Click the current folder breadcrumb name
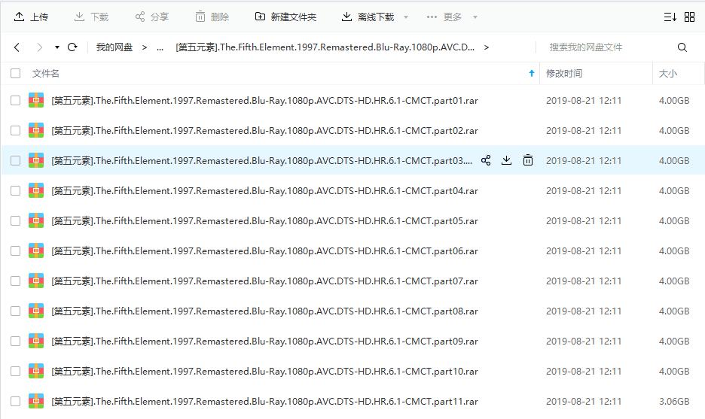Screen dimensions: 705x419 point(325,47)
